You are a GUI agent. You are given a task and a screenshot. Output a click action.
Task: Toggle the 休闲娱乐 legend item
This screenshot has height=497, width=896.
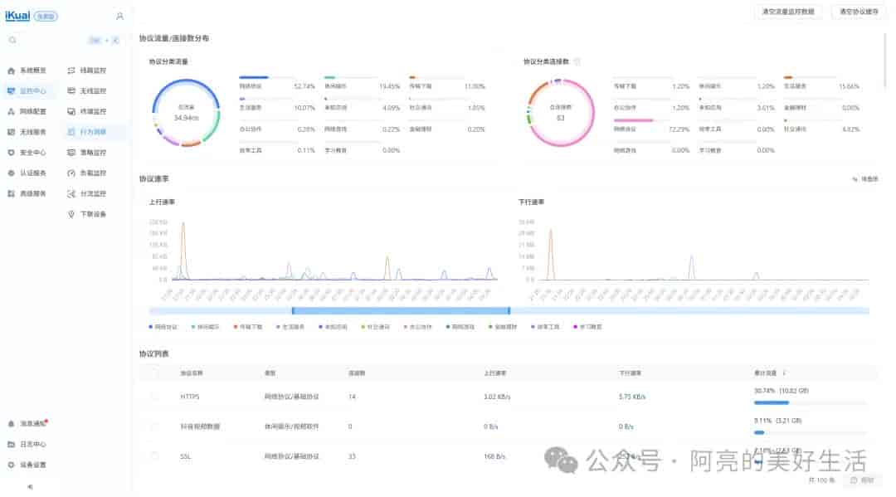(x=206, y=327)
